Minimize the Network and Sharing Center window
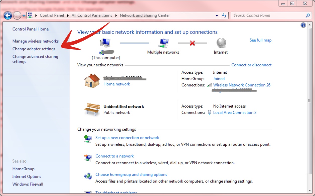This screenshot has width=315, height=196. 283,4
